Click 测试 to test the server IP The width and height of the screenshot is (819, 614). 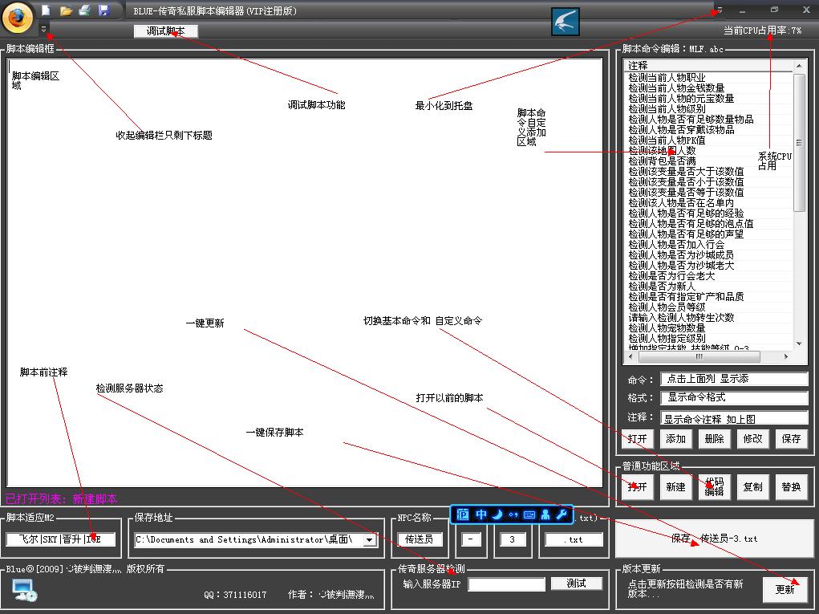pos(577,583)
